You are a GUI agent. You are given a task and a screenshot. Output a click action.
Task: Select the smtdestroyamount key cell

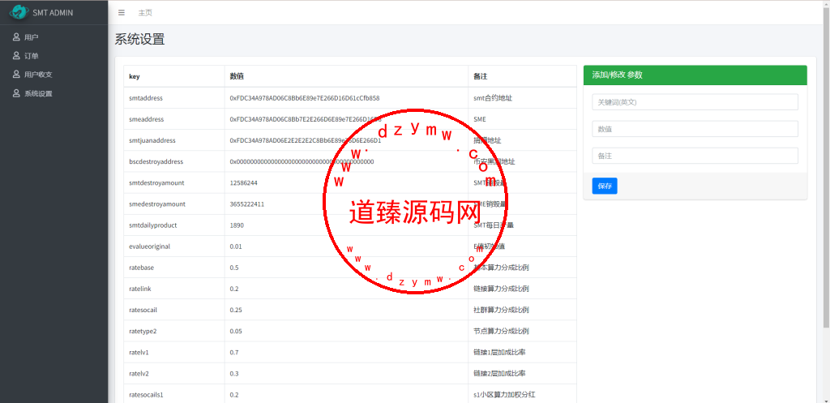[174, 182]
